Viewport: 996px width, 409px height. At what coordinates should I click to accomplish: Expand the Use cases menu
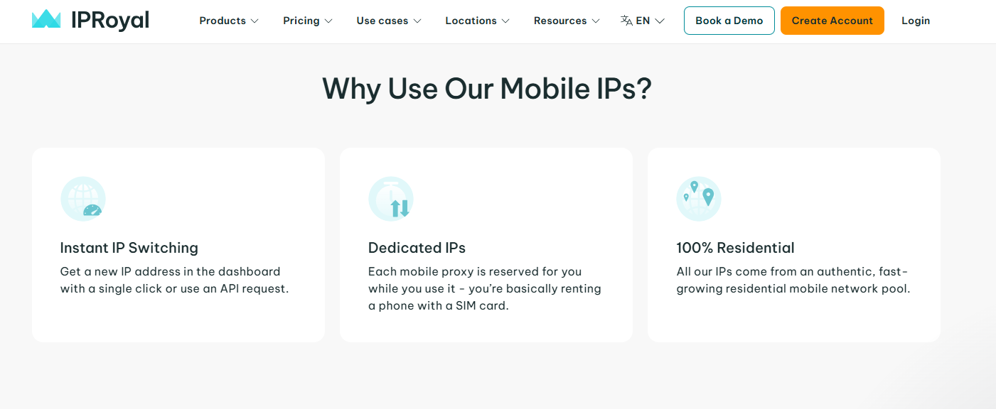(x=388, y=21)
